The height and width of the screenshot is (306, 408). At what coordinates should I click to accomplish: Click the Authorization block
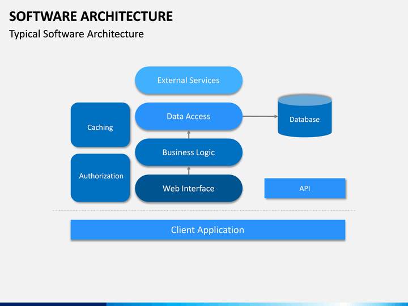coord(100,178)
